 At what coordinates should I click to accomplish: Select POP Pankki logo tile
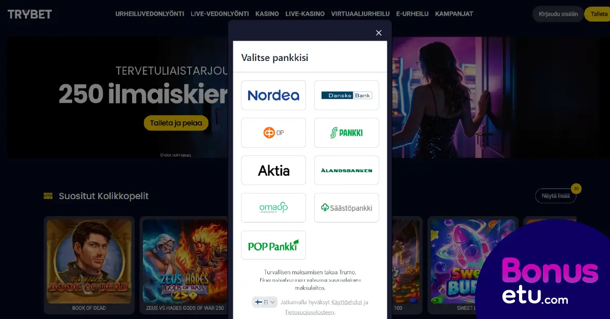(x=273, y=245)
